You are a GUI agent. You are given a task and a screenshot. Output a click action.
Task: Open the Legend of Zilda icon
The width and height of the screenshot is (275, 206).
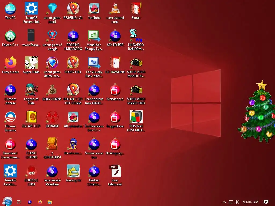click(x=31, y=94)
